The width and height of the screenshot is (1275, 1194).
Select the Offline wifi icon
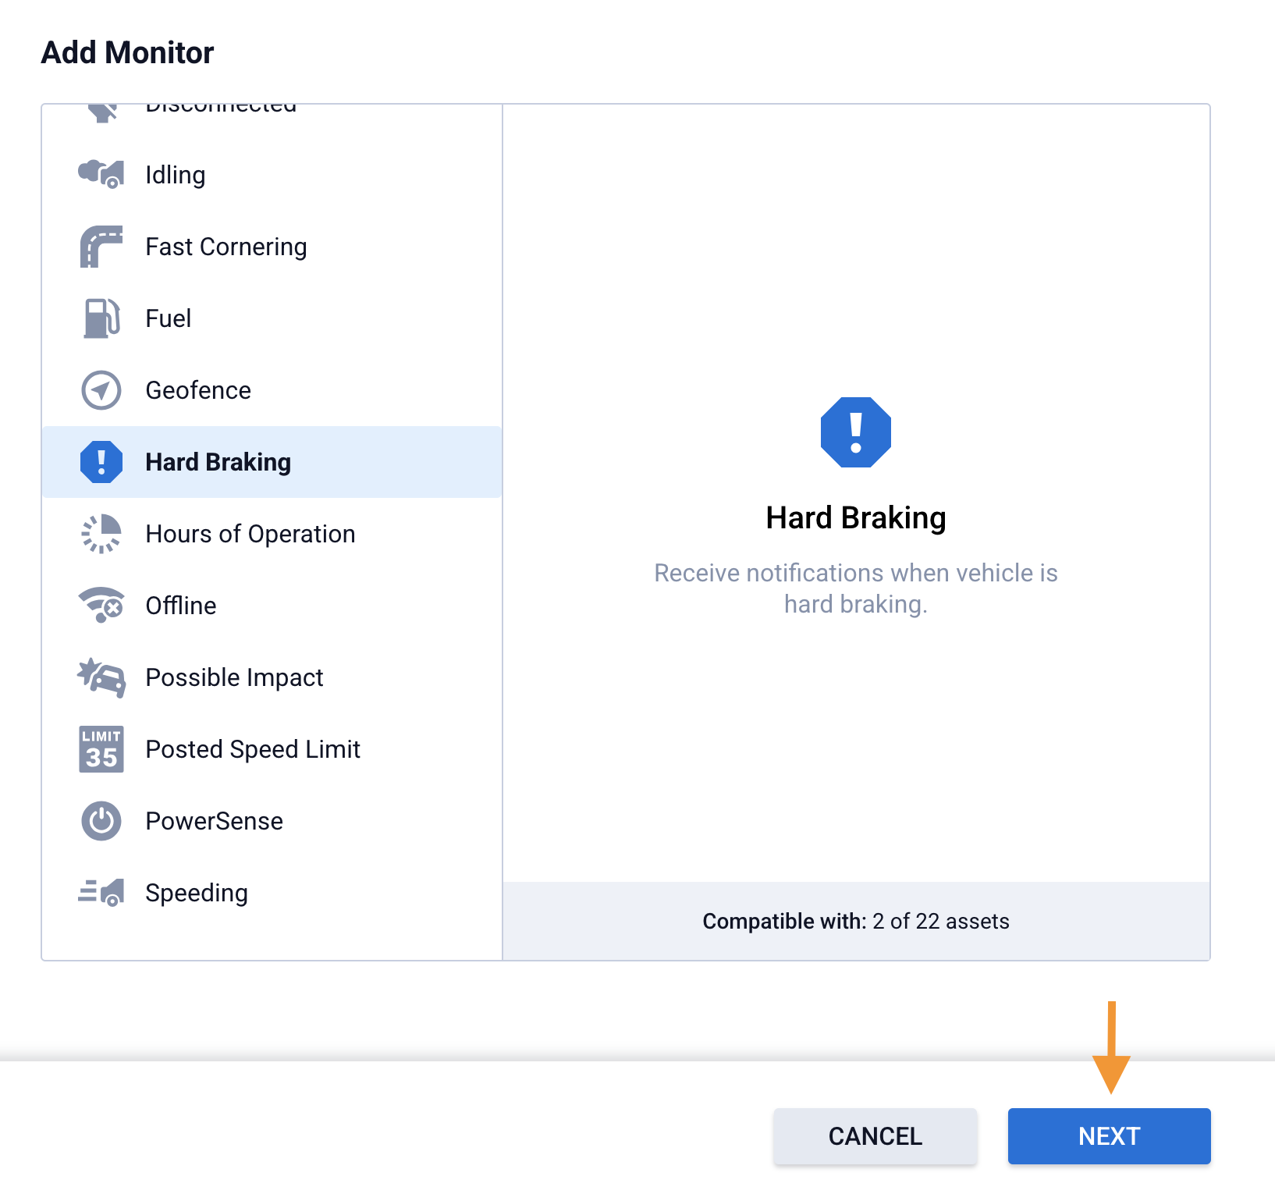coord(101,606)
